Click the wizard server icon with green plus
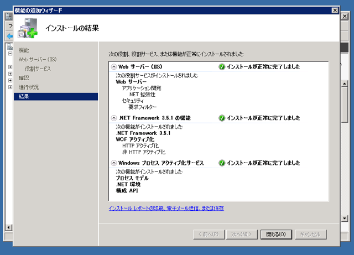Image resolution: width=354 pixels, height=255 pixels. tap(28, 28)
